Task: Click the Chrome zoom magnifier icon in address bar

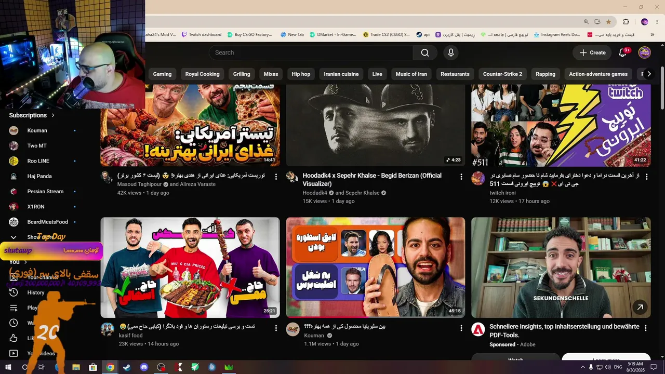Action: tap(586, 22)
